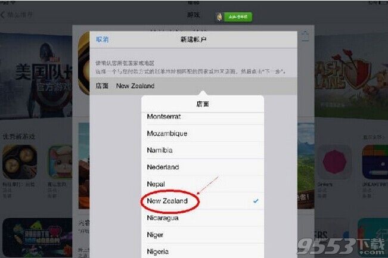Pick Nicaragua from the store list

pos(203,217)
